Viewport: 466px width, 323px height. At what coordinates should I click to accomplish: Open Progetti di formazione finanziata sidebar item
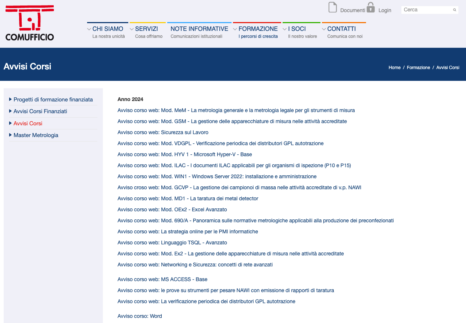tap(53, 100)
